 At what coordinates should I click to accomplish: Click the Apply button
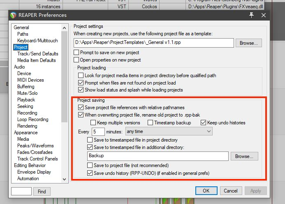[x=255, y=191]
